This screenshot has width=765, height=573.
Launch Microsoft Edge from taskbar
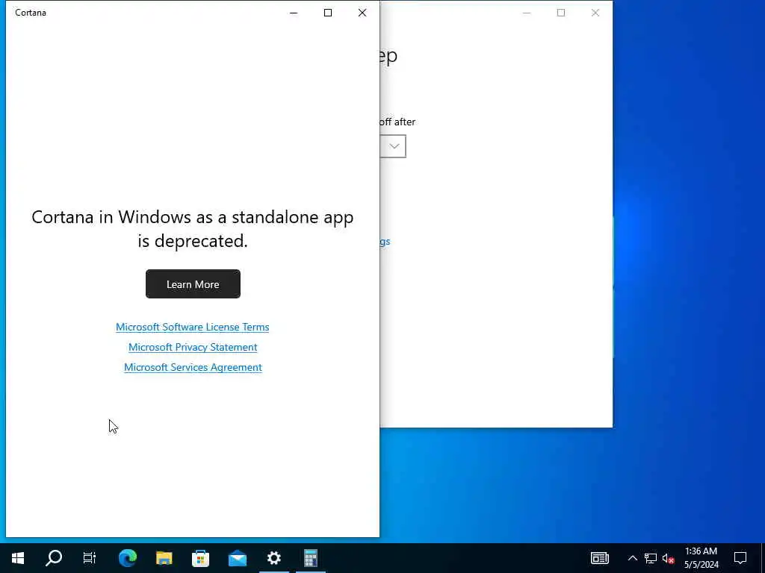tap(127, 558)
